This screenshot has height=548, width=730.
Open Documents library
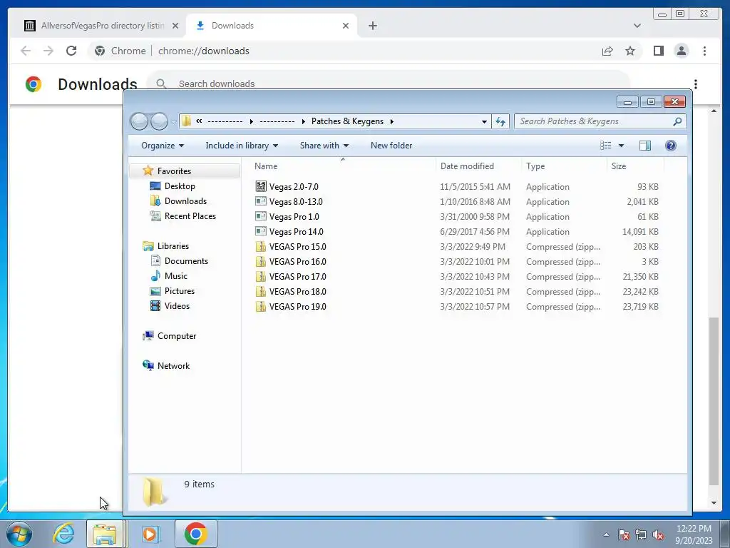(x=186, y=261)
